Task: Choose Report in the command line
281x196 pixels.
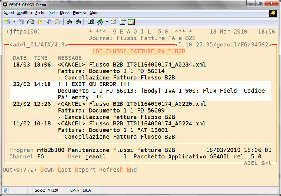Action: (x=85, y=170)
